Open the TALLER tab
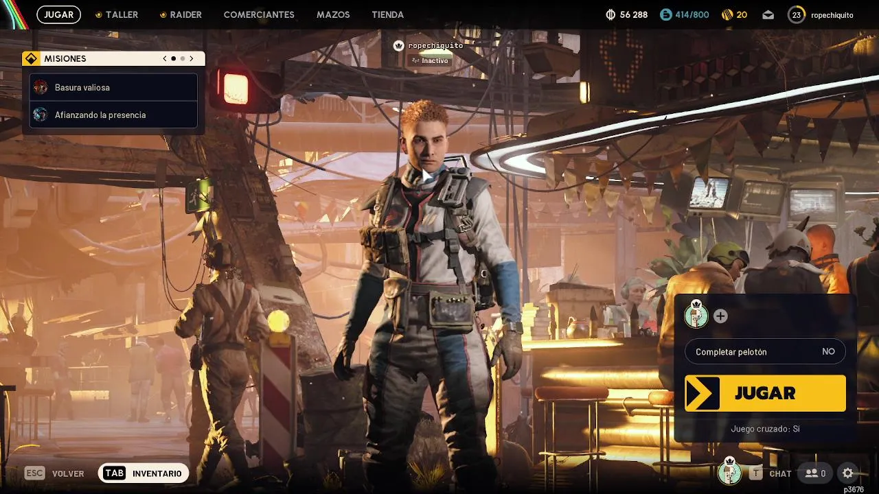 coord(117,14)
